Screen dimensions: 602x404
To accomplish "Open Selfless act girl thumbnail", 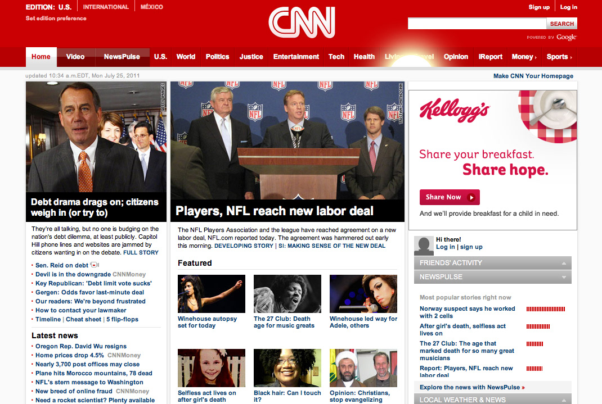I will pos(212,368).
